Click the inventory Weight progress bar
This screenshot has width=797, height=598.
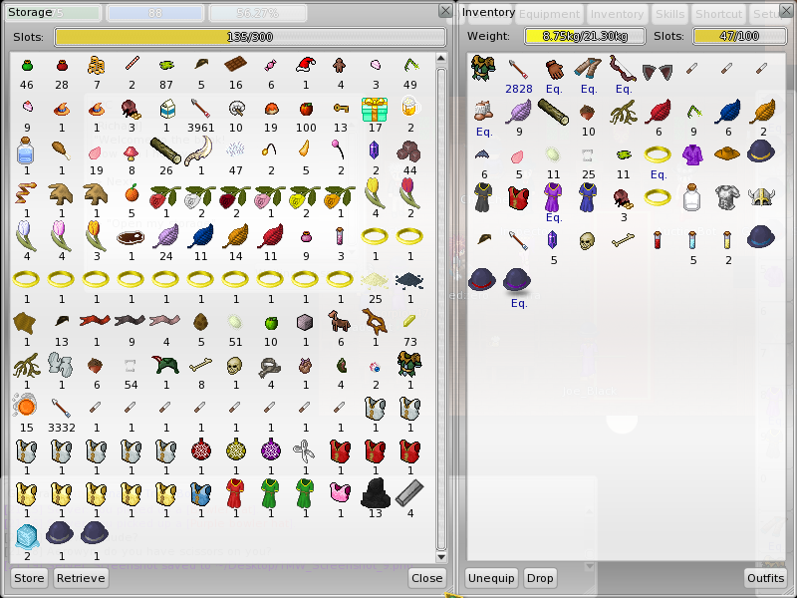(x=585, y=36)
